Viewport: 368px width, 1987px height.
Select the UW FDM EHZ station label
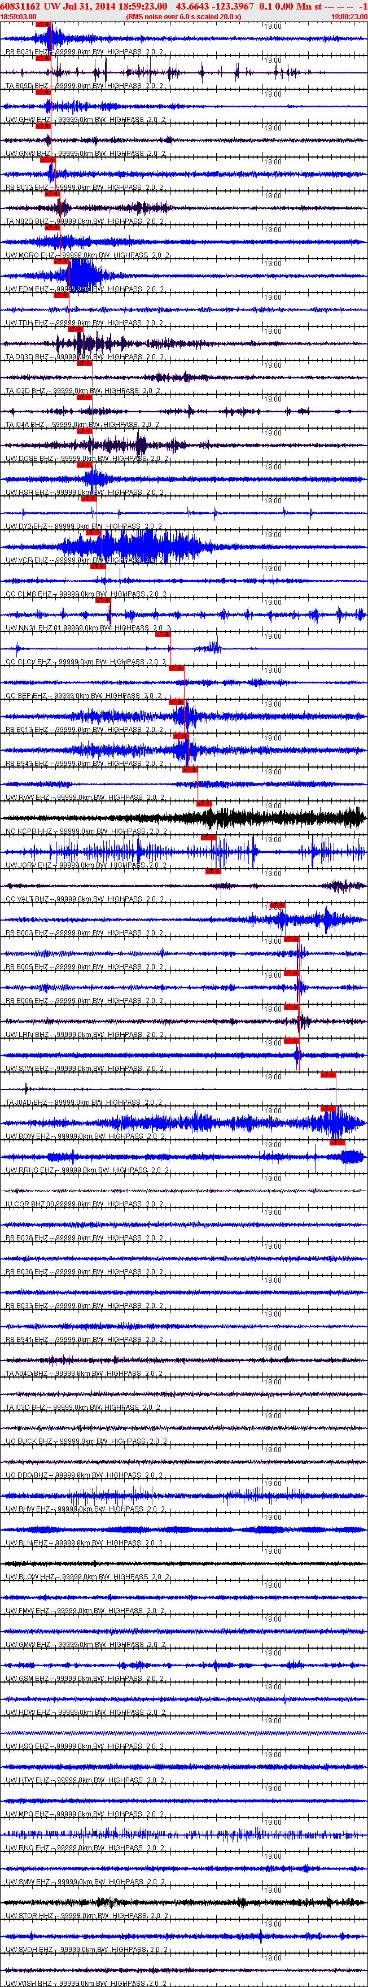[x=84, y=289]
